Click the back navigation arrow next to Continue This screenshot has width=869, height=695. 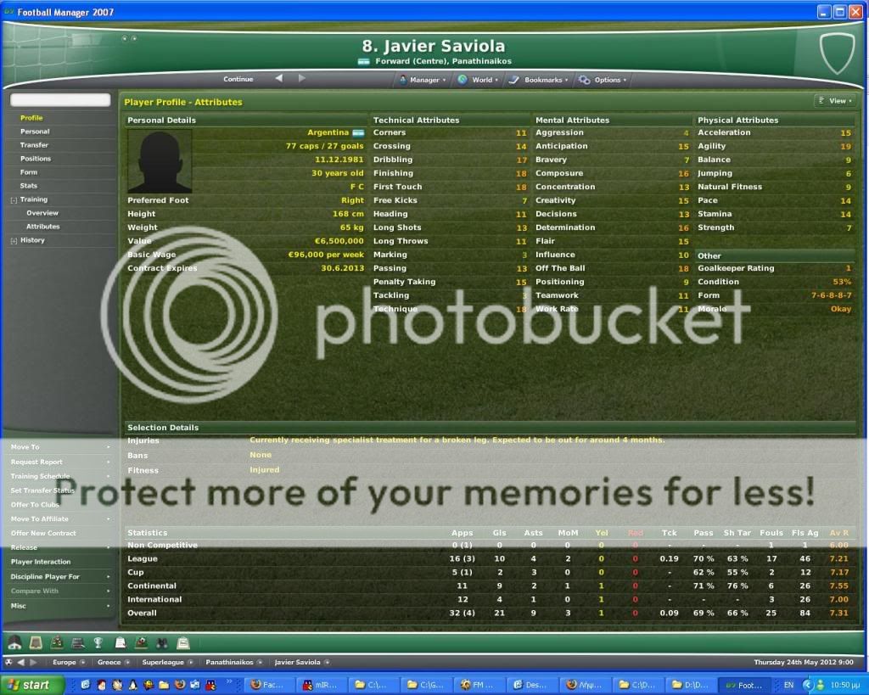(278, 79)
